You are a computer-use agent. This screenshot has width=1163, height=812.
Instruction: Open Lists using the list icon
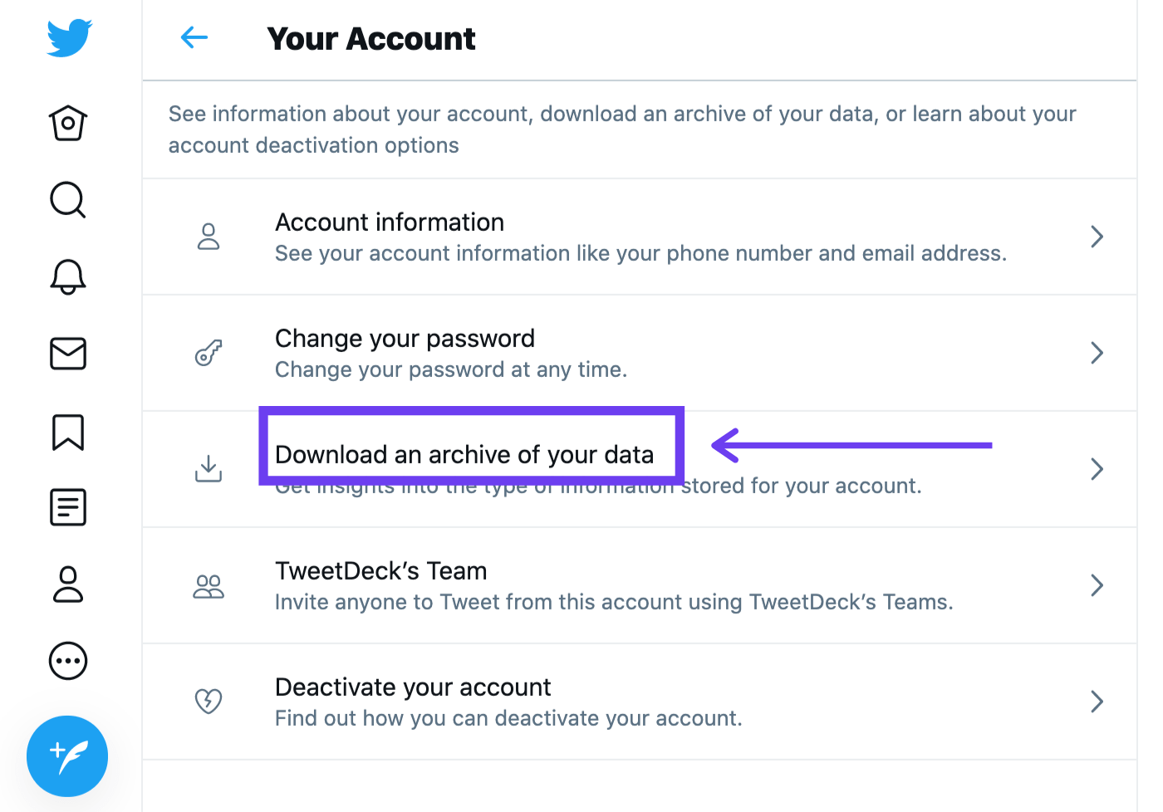tap(67, 507)
